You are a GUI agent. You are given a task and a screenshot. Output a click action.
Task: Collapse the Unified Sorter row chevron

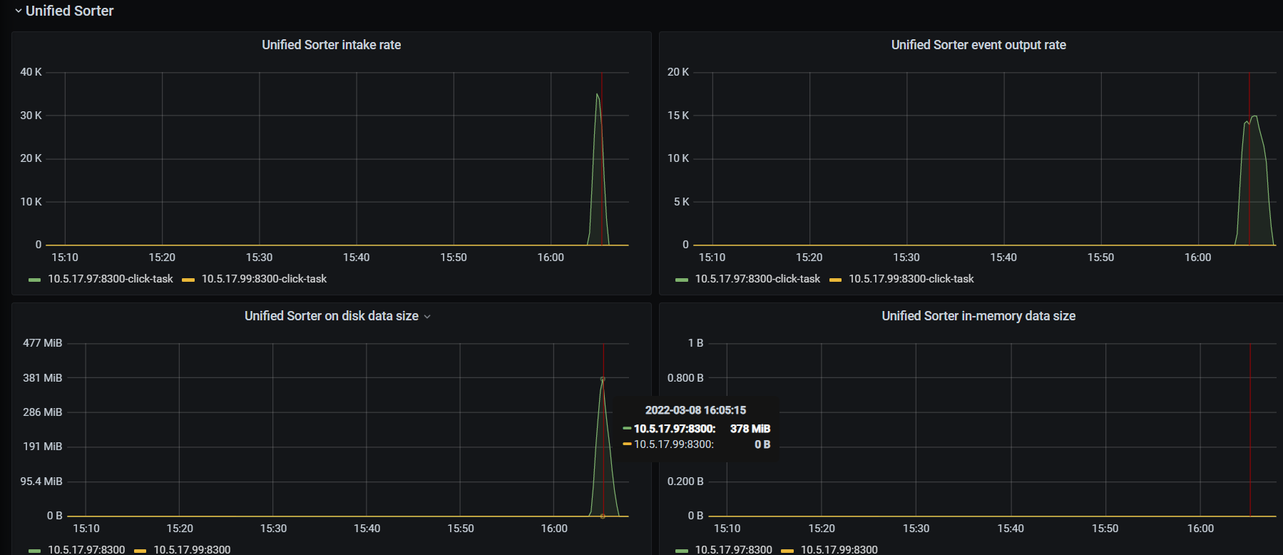click(x=19, y=11)
